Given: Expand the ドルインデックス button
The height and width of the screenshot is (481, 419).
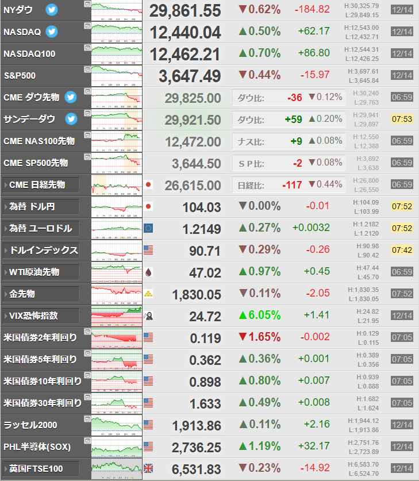Looking at the screenshot, I should [x=40, y=251].
